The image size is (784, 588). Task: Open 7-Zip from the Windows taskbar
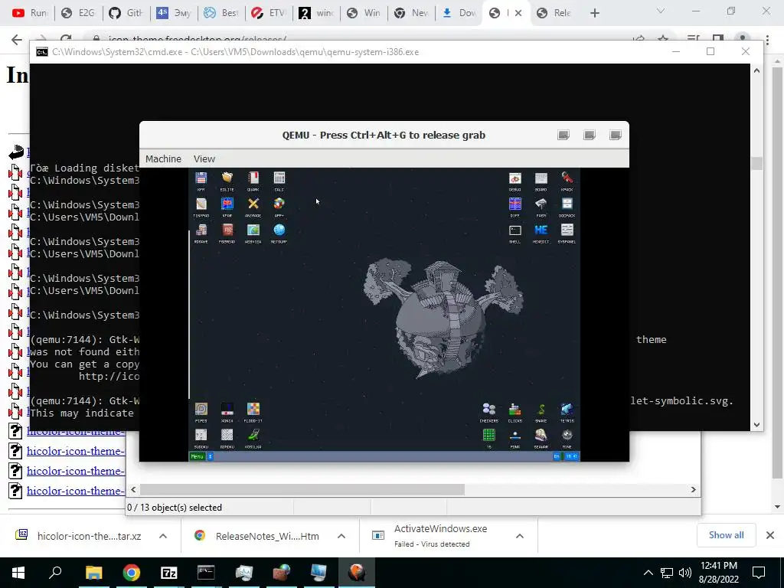click(x=169, y=573)
